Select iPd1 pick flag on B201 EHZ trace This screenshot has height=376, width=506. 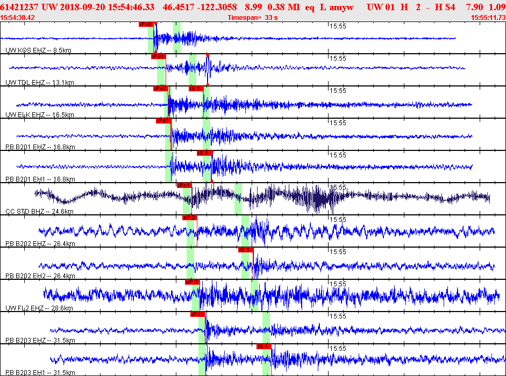point(163,121)
